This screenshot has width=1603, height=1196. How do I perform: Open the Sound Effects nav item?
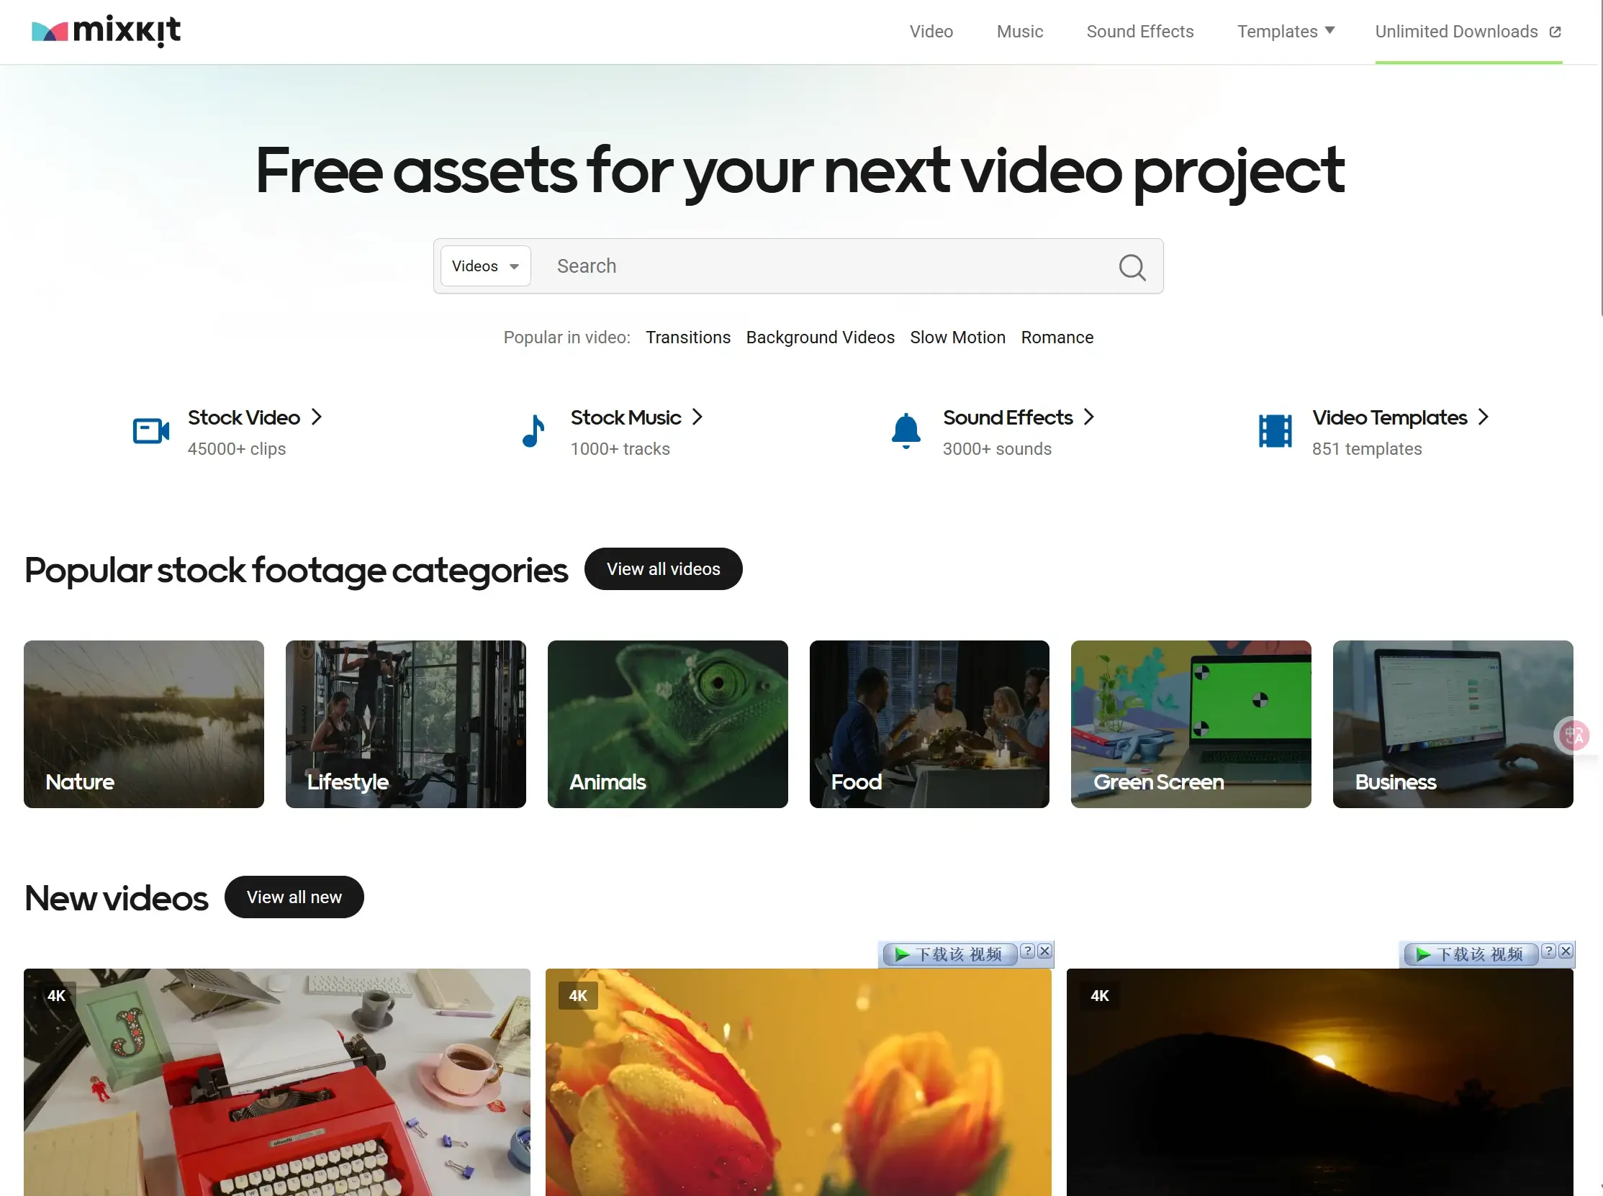[1139, 32]
